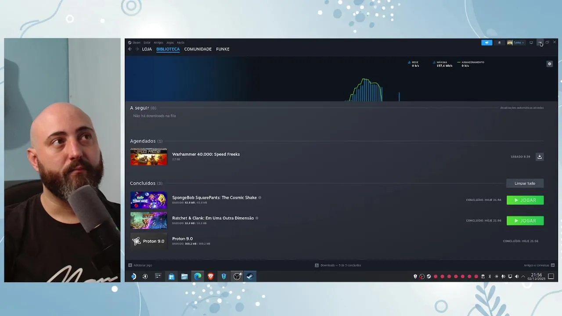Click Atualizações automáticas ativadas text
This screenshot has width=562, height=316.
click(522, 108)
